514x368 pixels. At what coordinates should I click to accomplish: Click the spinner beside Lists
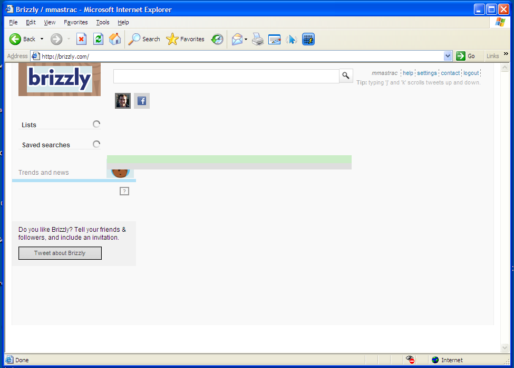pyautogui.click(x=96, y=124)
